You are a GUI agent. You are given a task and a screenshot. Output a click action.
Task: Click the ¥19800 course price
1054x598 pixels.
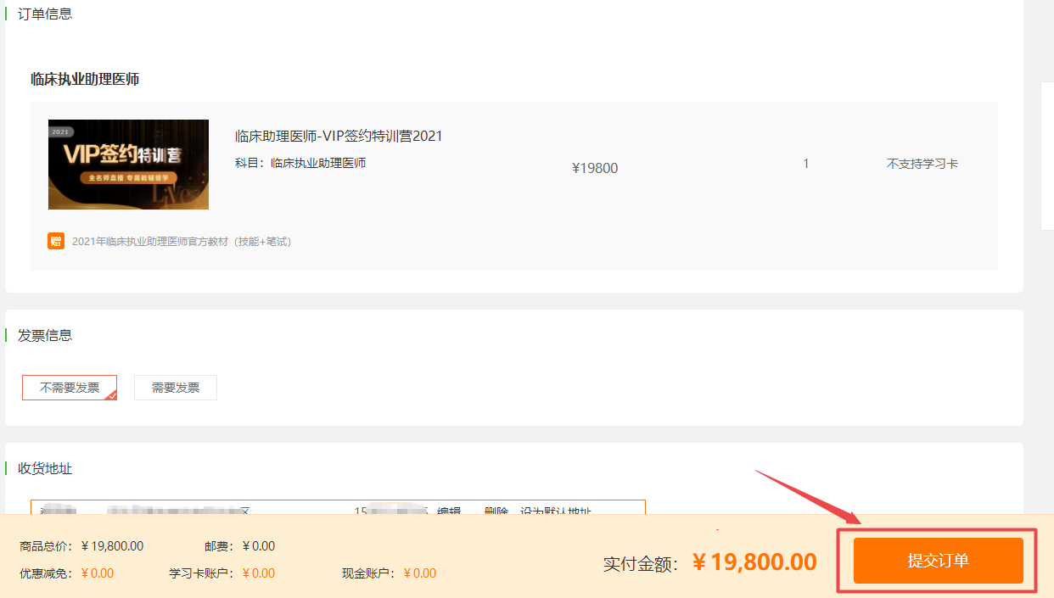coord(595,168)
